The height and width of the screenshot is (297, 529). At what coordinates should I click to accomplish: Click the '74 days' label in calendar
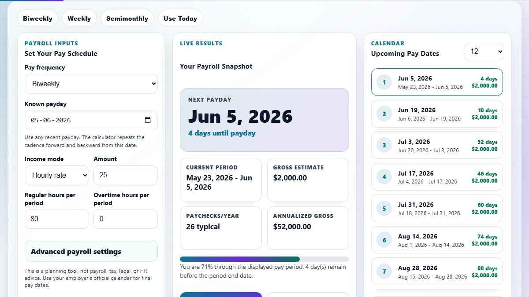tap(488, 237)
